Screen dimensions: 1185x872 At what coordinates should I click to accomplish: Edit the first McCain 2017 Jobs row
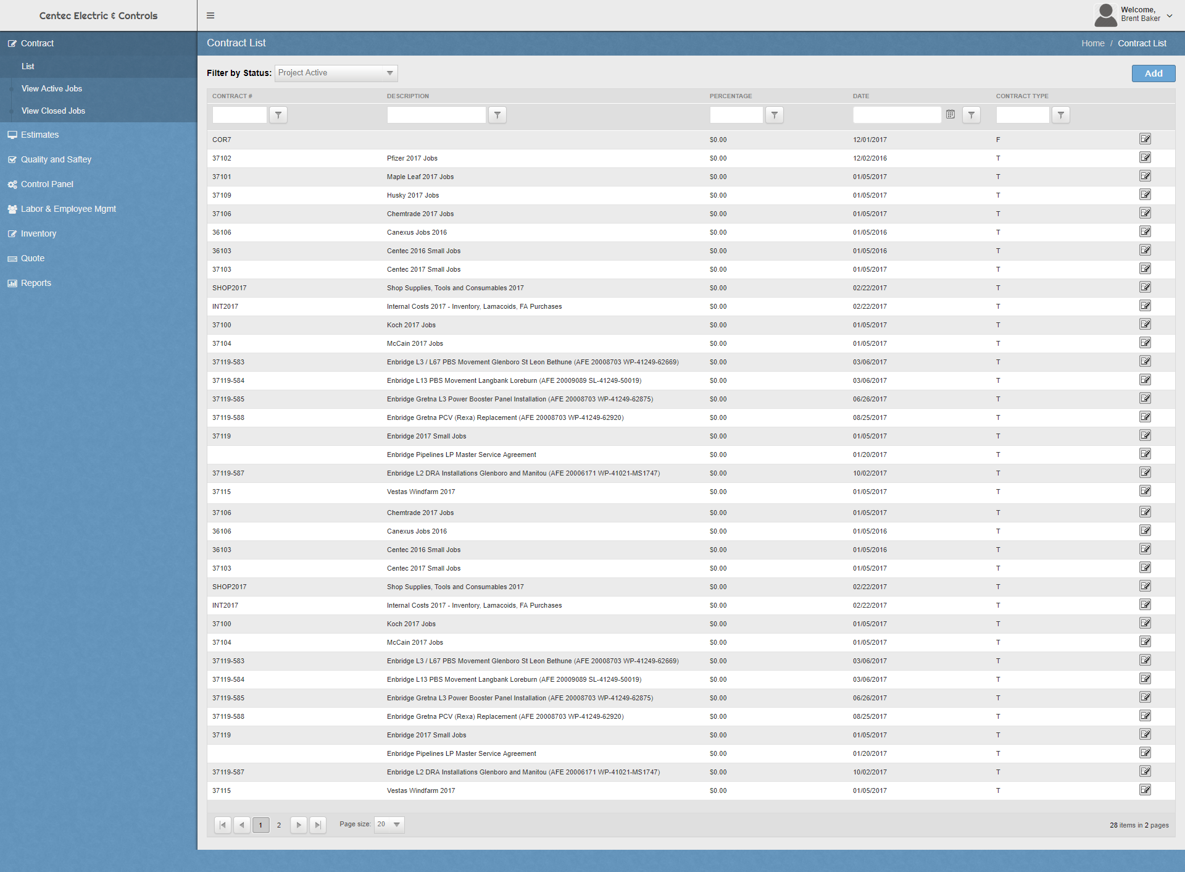pos(1145,343)
